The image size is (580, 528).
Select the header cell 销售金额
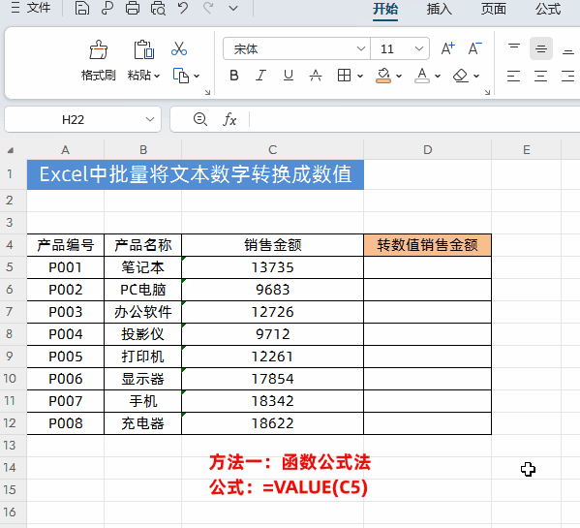(x=273, y=245)
